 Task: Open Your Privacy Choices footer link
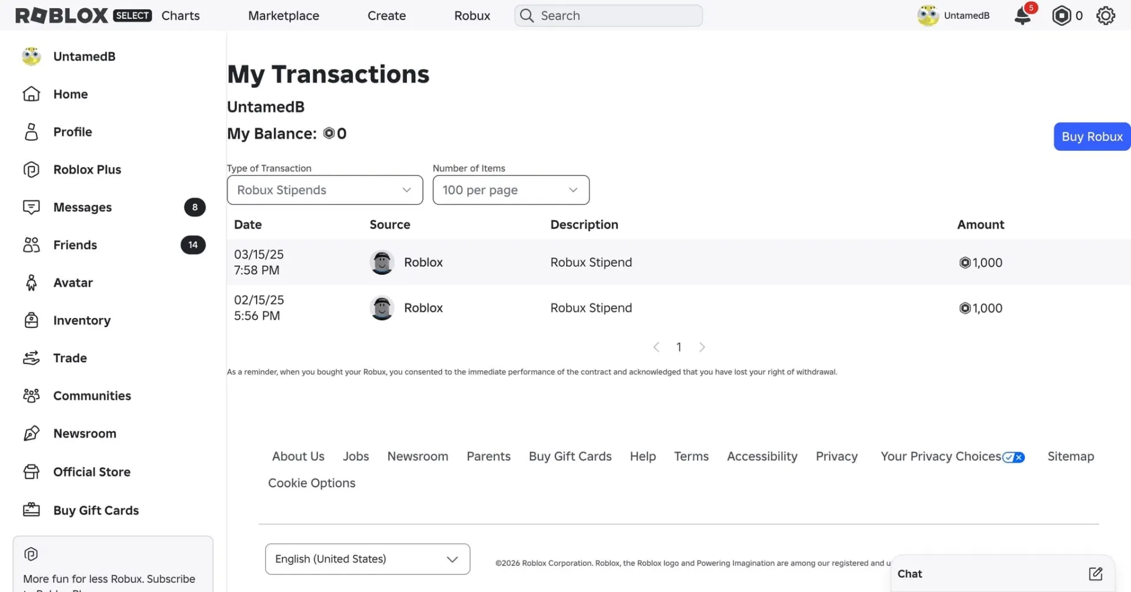click(x=953, y=456)
